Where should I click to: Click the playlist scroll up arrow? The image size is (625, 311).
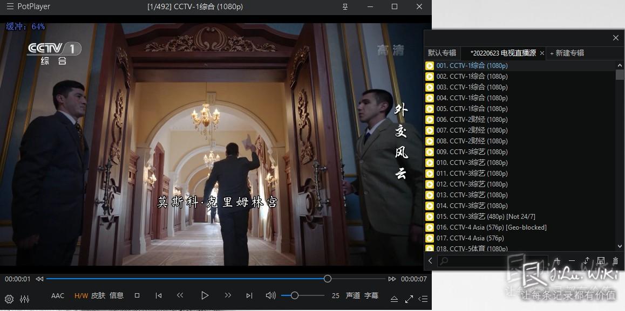620,65
